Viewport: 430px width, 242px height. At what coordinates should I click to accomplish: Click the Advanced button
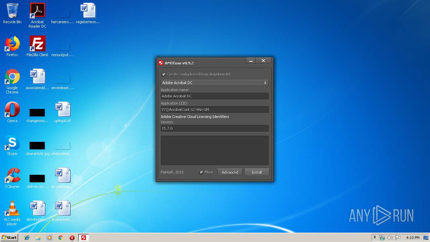[230, 172]
